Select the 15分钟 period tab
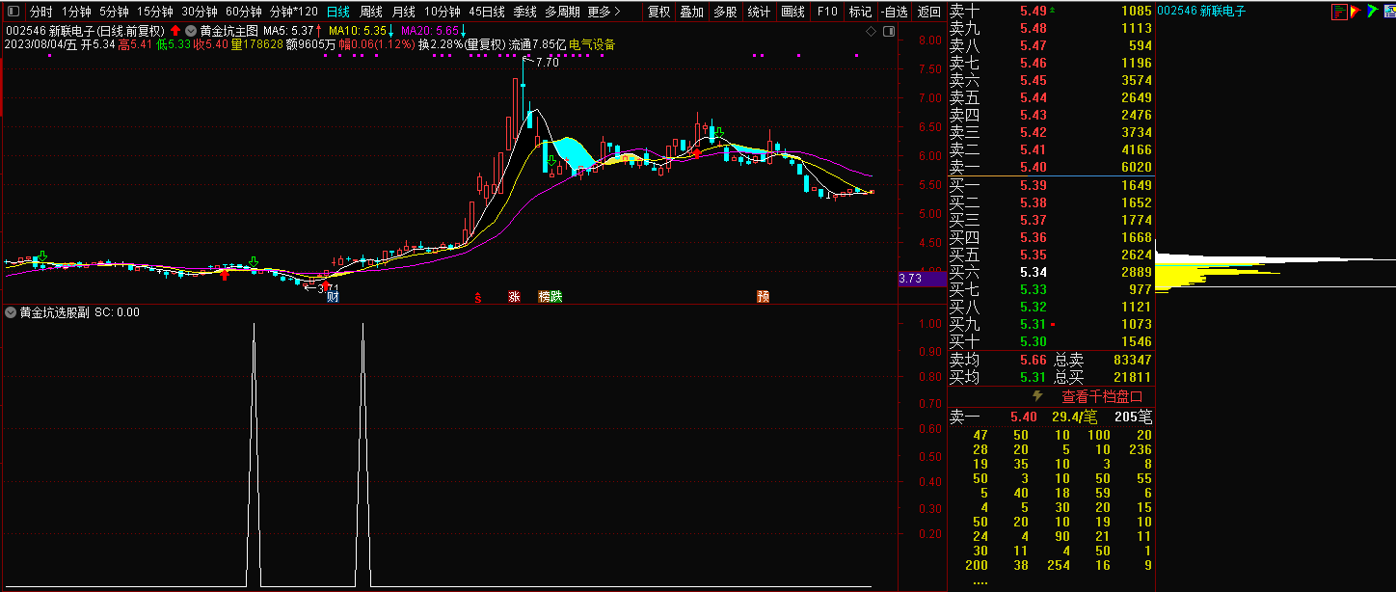This screenshot has height=592, width=1396. click(x=155, y=13)
